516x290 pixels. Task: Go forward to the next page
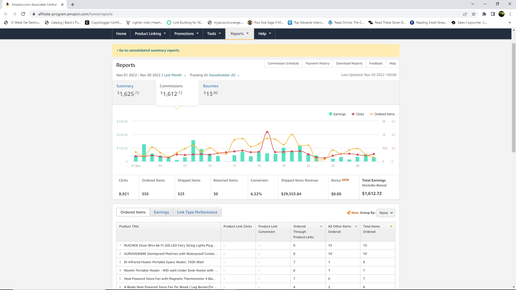15,14
